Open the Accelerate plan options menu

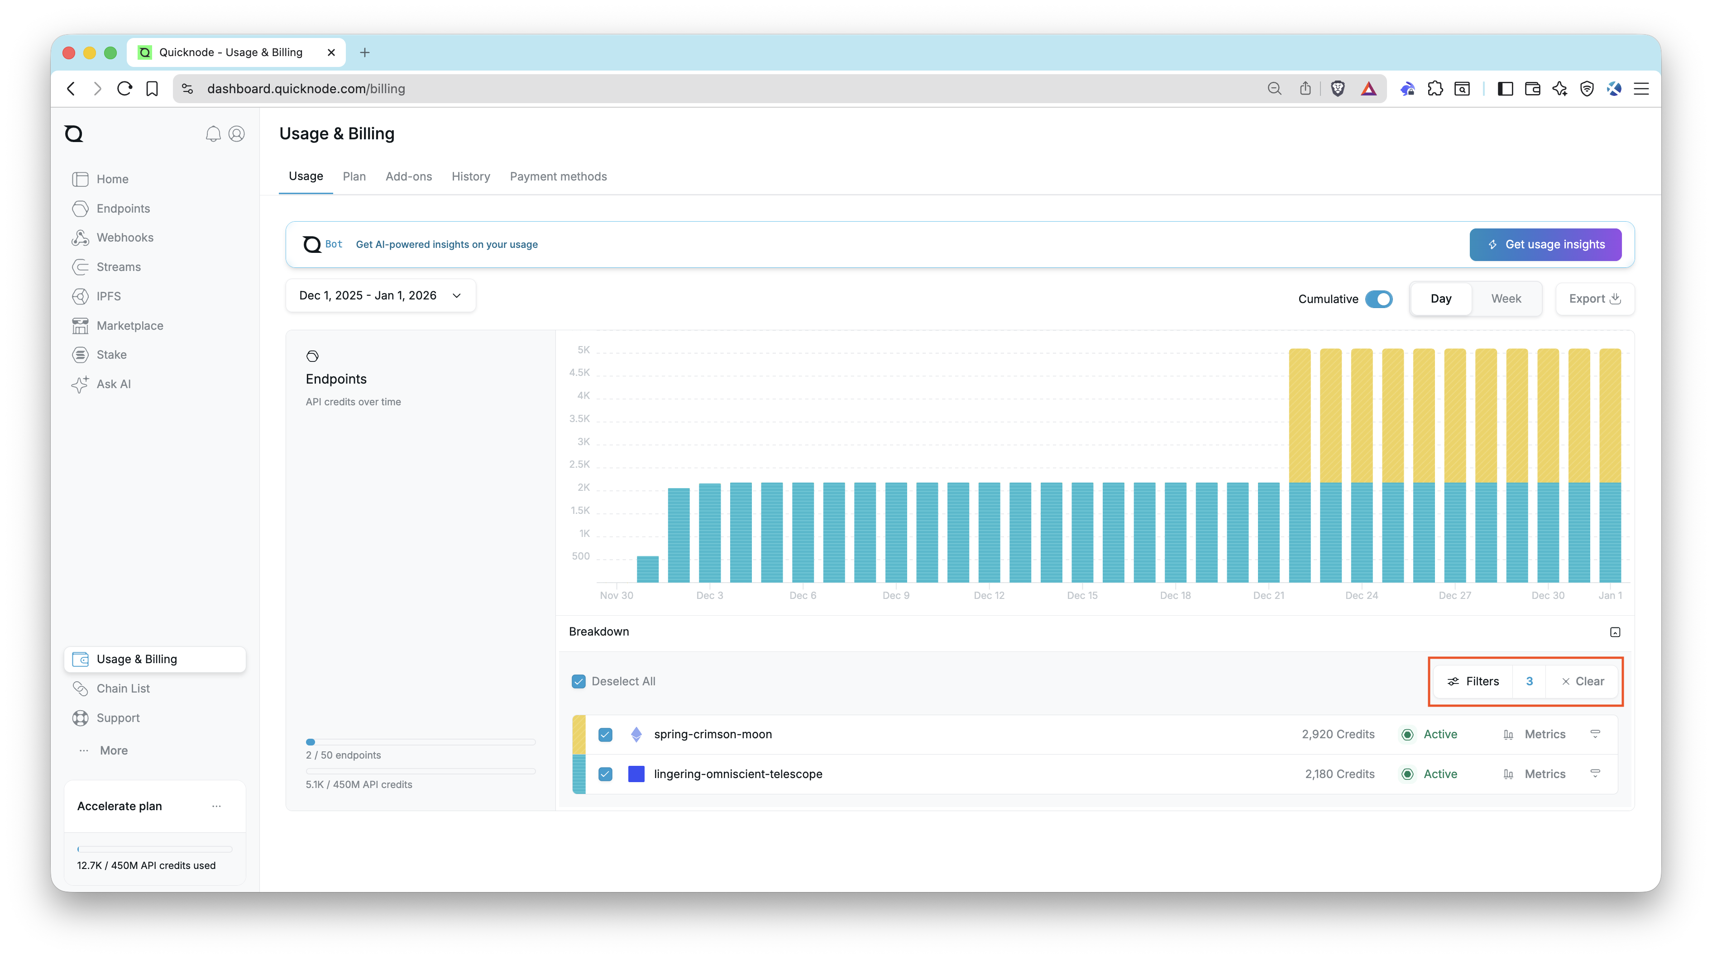pyautogui.click(x=216, y=806)
